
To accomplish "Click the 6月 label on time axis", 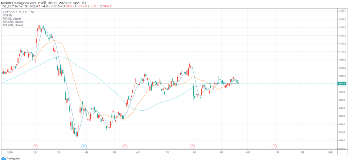I will click(x=138, y=152).
